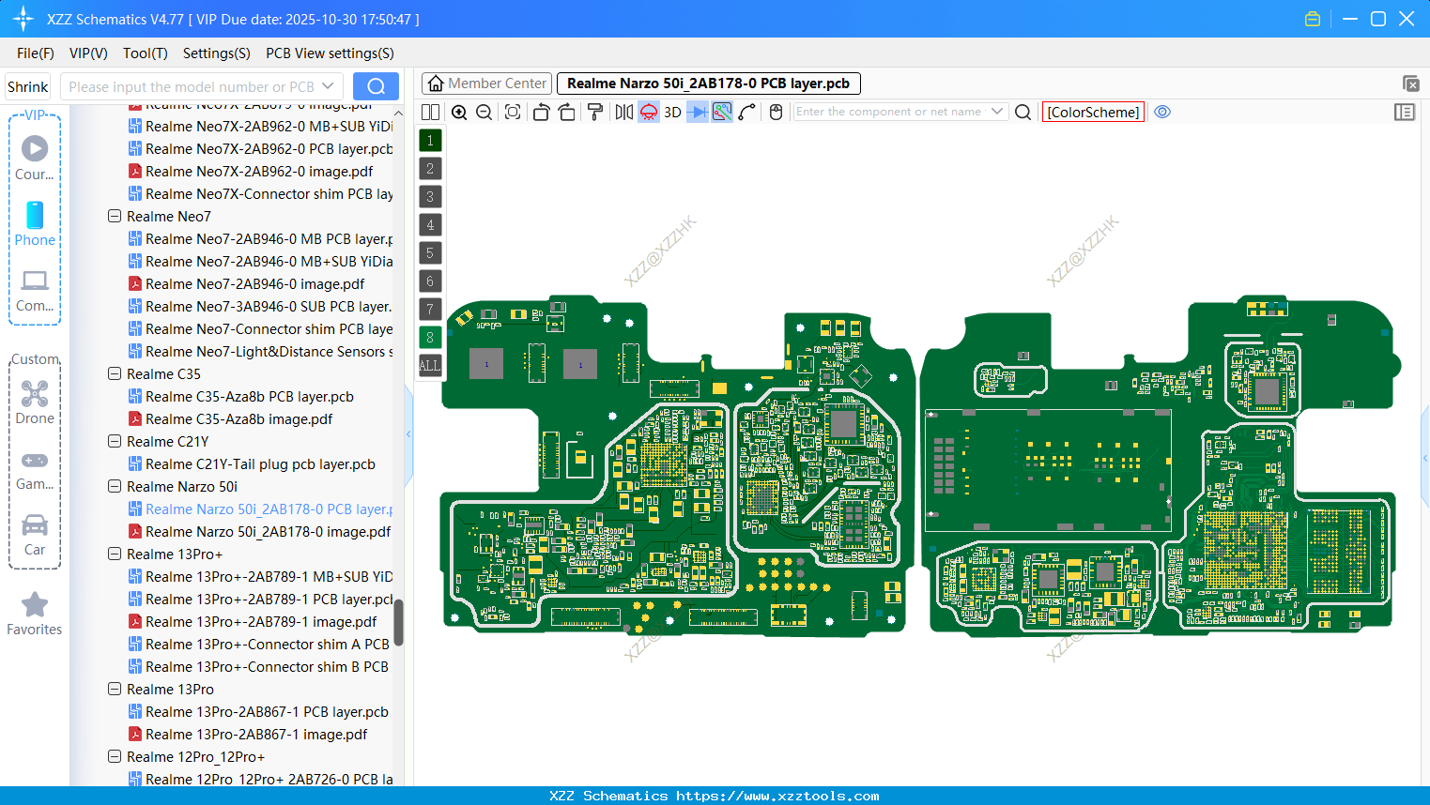The height and width of the screenshot is (805, 1430).
Task: Click the rotate right toolbar icon
Action: coord(567,112)
